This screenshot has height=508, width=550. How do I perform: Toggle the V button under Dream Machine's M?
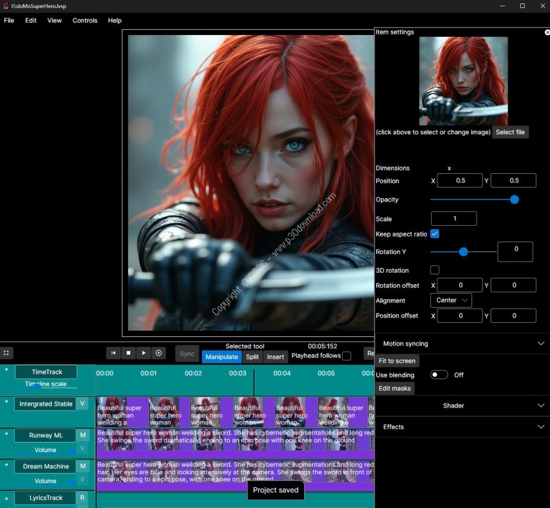(82, 479)
